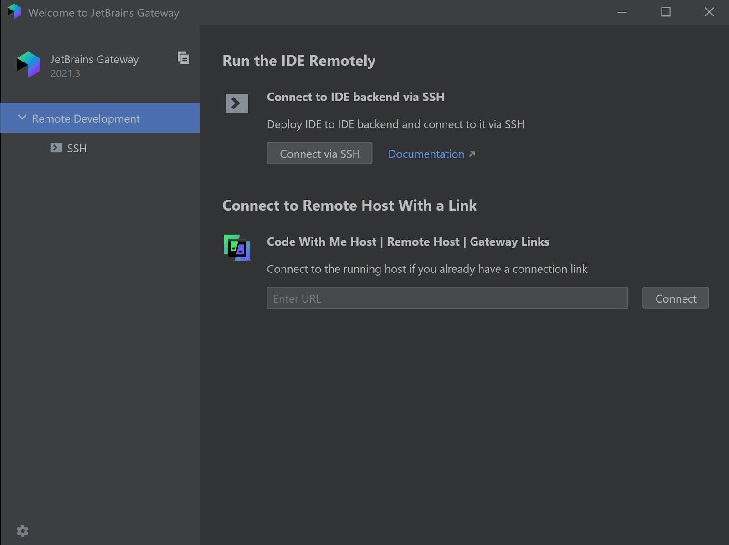This screenshot has width=729, height=545.
Task: Click 'Deploy IDE to IDE backend' description text
Action: coord(395,124)
